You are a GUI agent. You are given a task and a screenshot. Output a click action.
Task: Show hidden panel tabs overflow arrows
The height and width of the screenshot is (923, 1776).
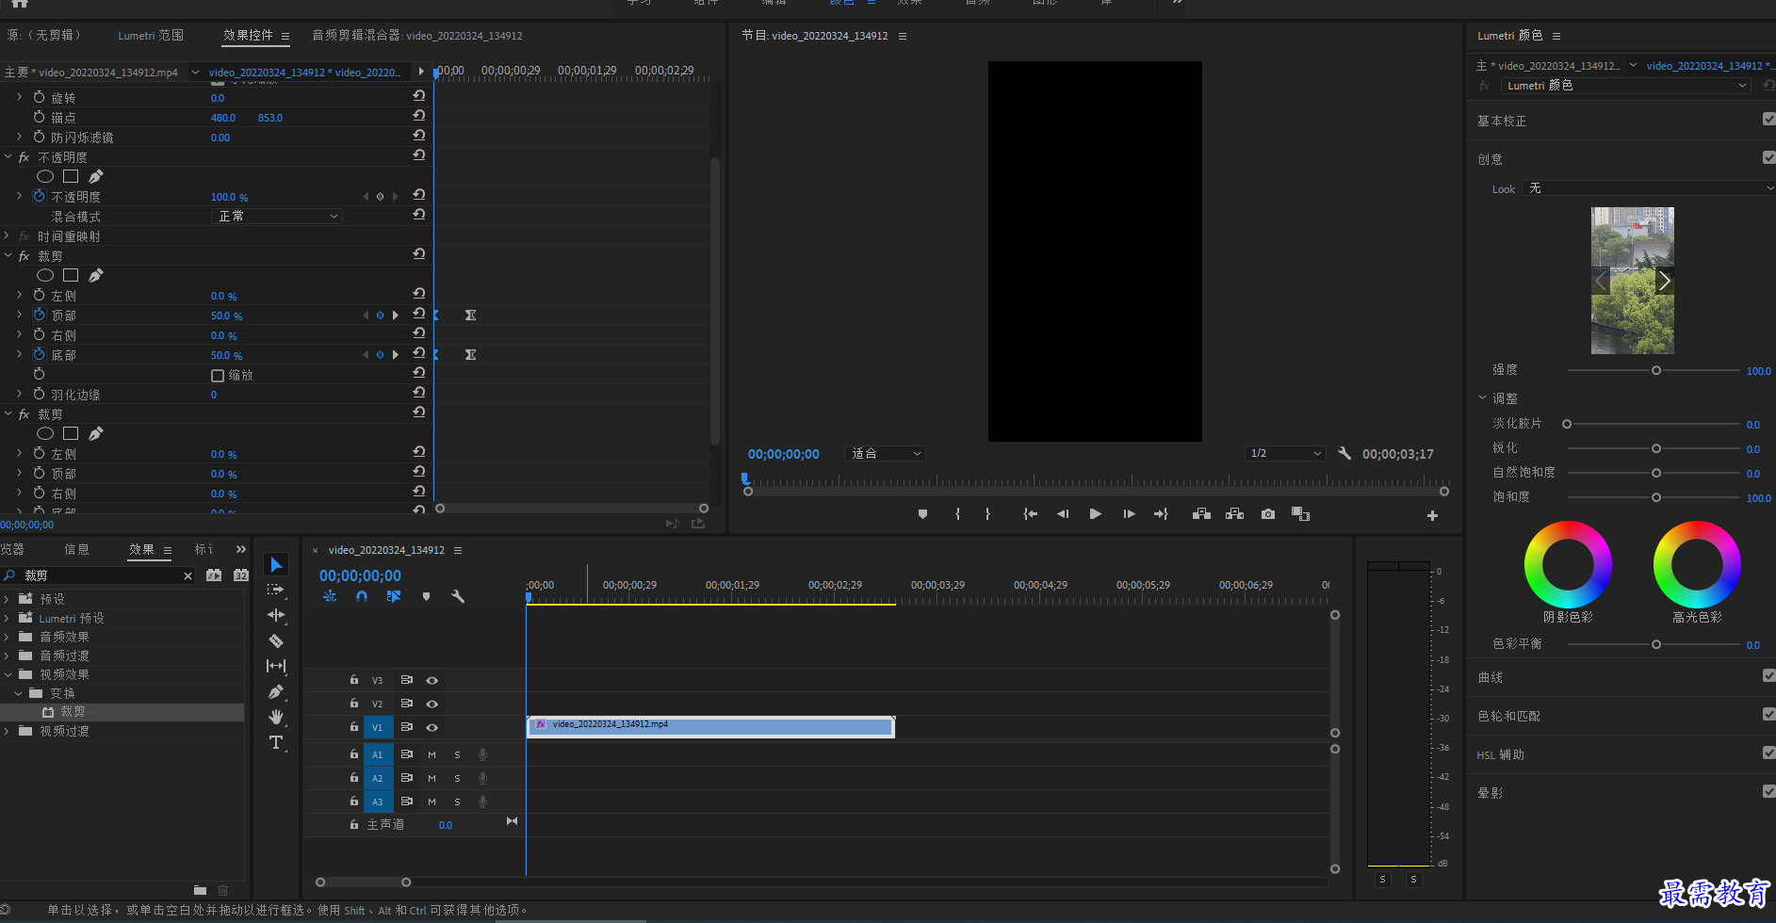[241, 549]
